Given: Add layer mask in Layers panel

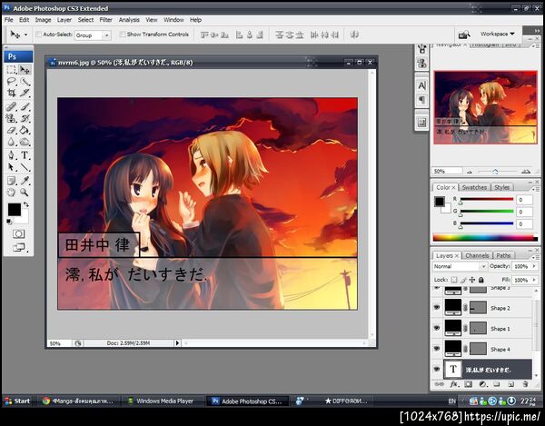Looking at the screenshot, I should coord(468,384).
